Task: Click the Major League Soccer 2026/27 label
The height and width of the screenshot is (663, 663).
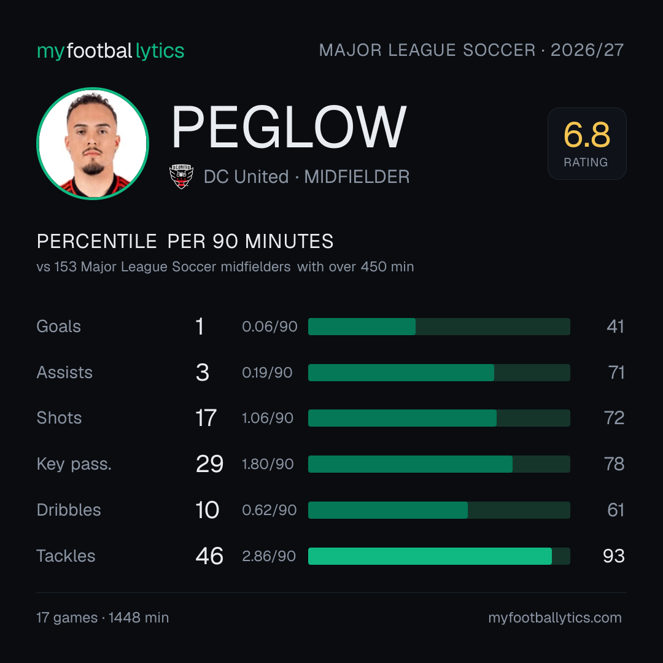Action: pos(471,50)
